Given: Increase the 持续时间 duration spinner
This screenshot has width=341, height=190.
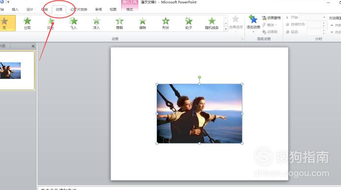Looking at the screenshot, I should click(324, 23).
